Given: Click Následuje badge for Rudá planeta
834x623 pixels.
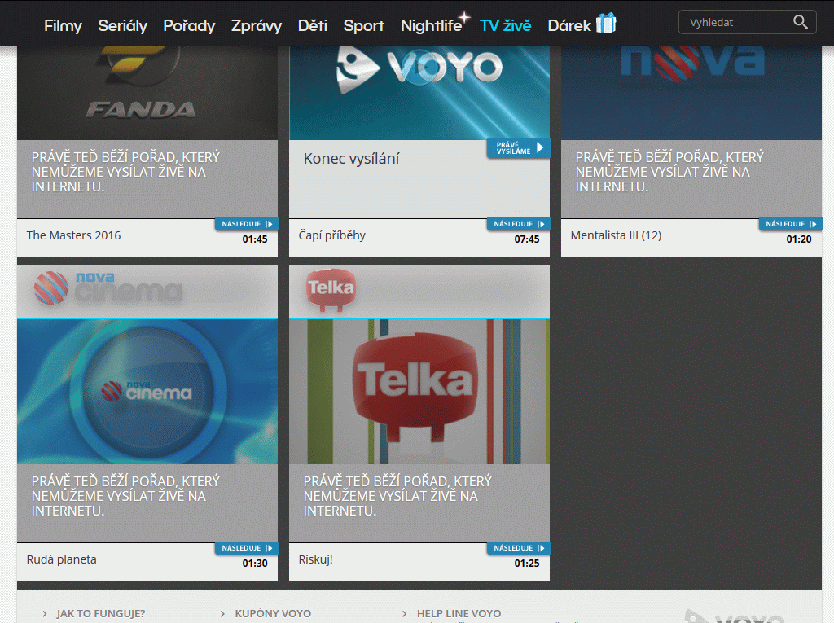Looking at the screenshot, I should click(247, 548).
